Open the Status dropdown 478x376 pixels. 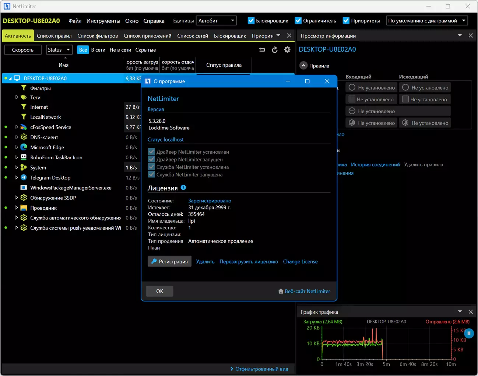tap(59, 50)
